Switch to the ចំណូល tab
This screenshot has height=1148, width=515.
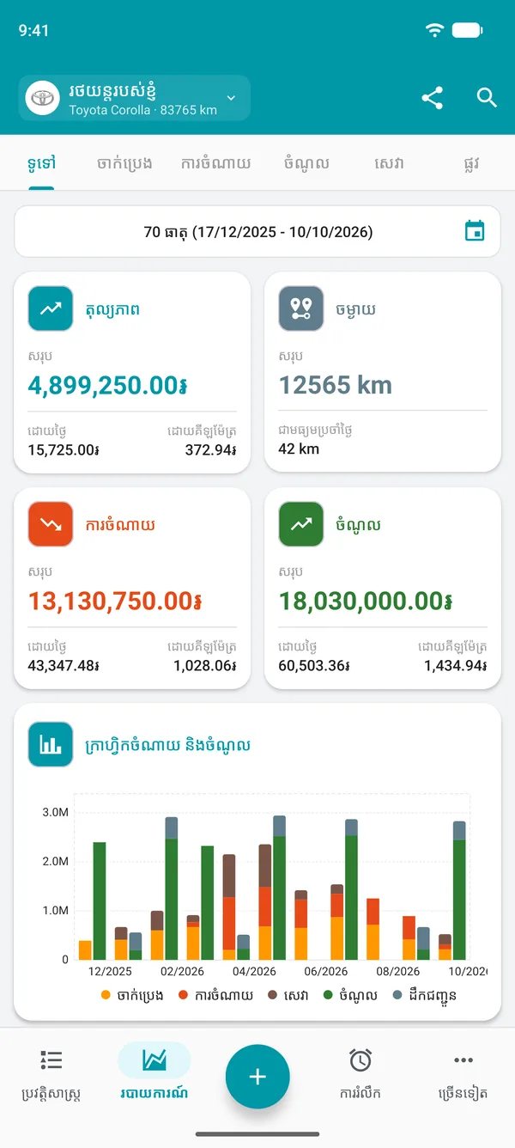pos(306,163)
